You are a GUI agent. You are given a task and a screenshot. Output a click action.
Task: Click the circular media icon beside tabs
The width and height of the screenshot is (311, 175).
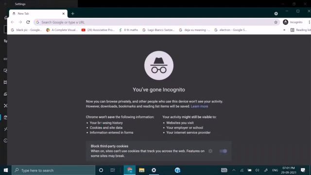tap(276, 14)
